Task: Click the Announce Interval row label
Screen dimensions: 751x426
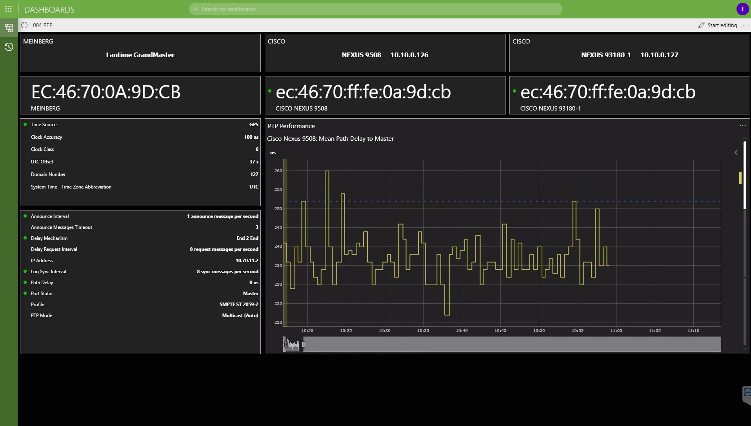Action: [x=50, y=216]
